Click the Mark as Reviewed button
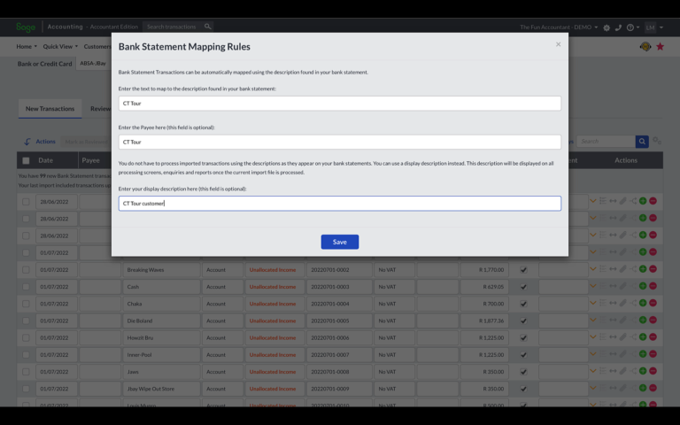This screenshot has width=680, height=425. click(x=86, y=142)
